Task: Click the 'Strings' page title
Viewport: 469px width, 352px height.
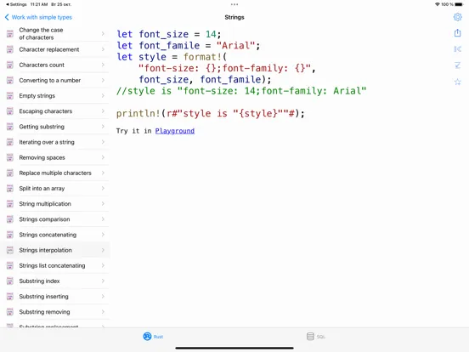Action: tap(234, 17)
